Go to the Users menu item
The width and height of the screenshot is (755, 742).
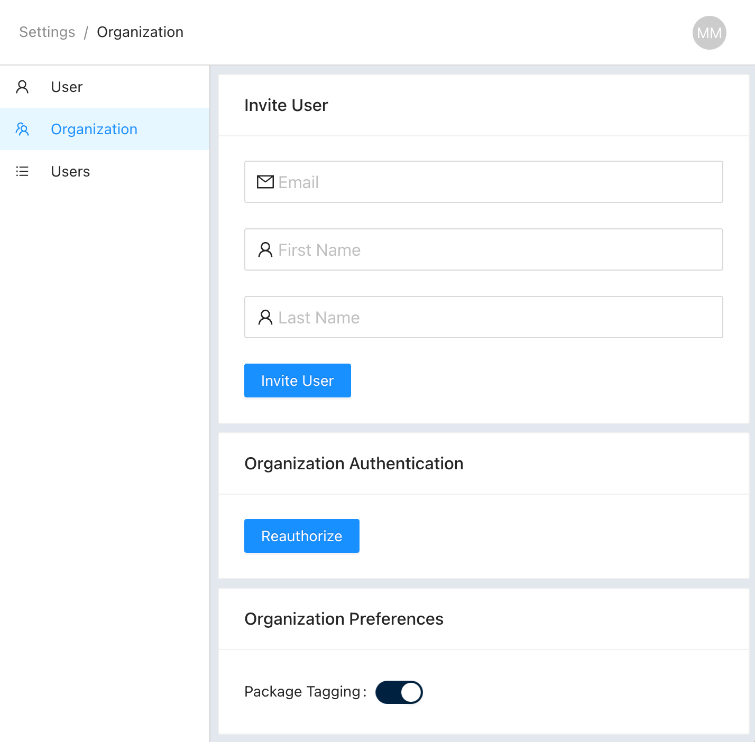click(105, 171)
